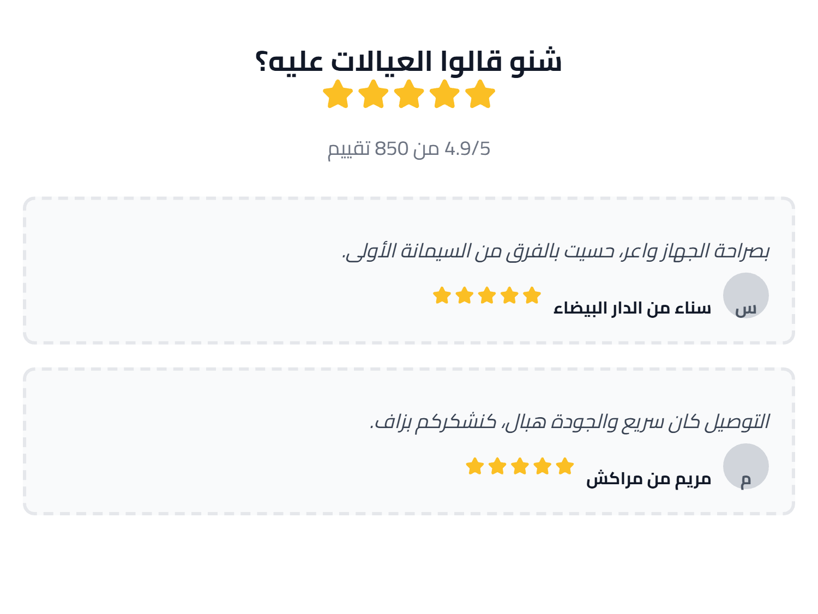Click the leftmost star in Mariam's rating

475,466
